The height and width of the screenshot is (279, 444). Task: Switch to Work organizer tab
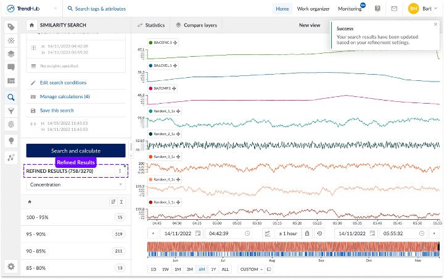[x=313, y=9]
